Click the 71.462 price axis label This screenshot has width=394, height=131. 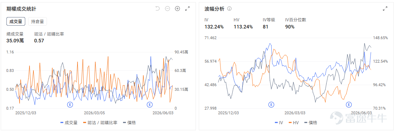coord(211,38)
